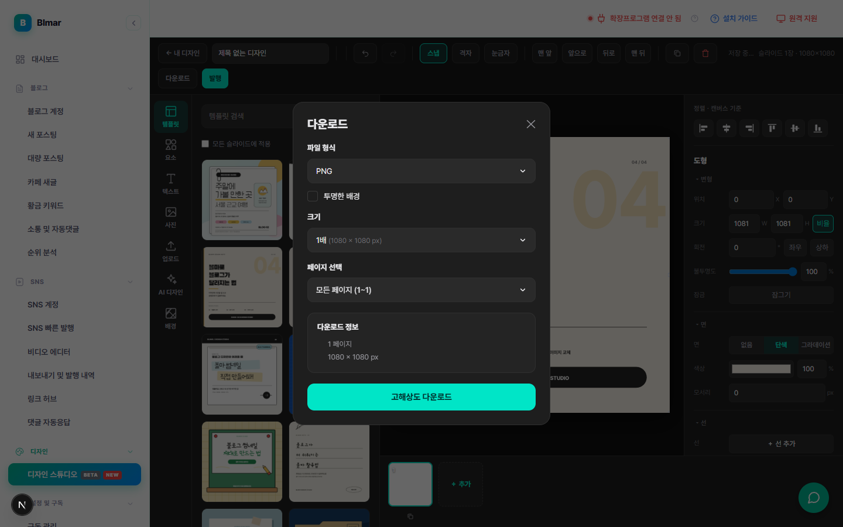Toggle the 눈금자 ruler button
This screenshot has width=843, height=527.
pos(501,53)
